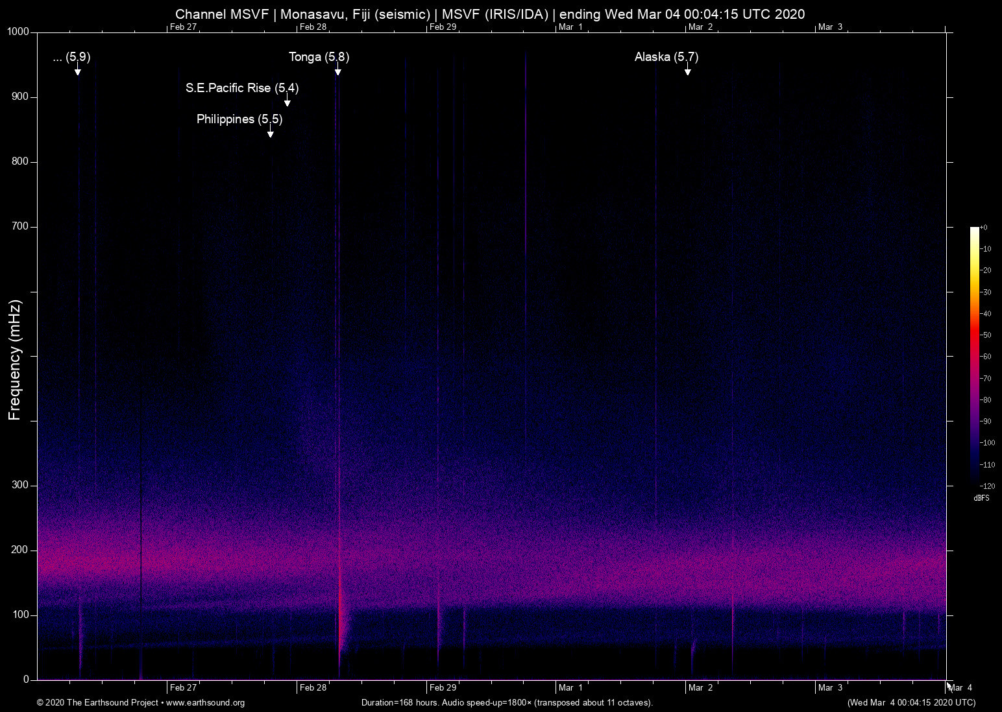Click the -100 color scale value
The height and width of the screenshot is (712, 1002).
click(x=987, y=443)
